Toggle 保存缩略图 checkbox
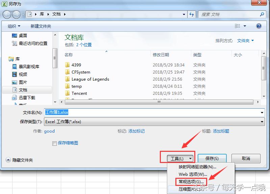This screenshot has height=194, width=270. click(54, 143)
